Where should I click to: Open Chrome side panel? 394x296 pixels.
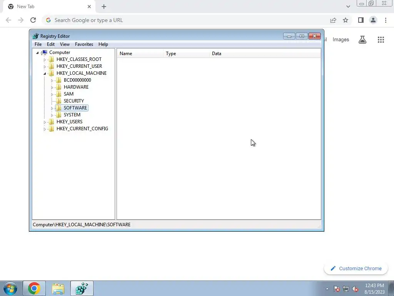click(x=361, y=20)
